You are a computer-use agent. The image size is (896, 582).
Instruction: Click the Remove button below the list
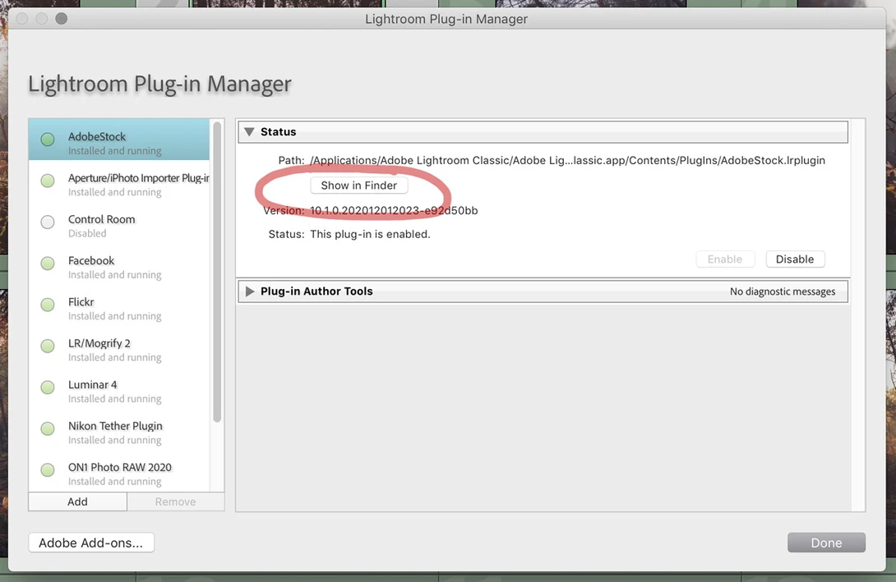pyautogui.click(x=175, y=502)
